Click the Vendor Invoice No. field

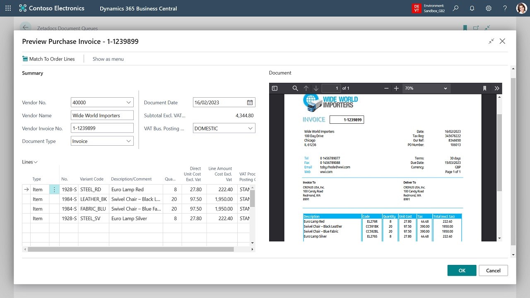pos(102,128)
